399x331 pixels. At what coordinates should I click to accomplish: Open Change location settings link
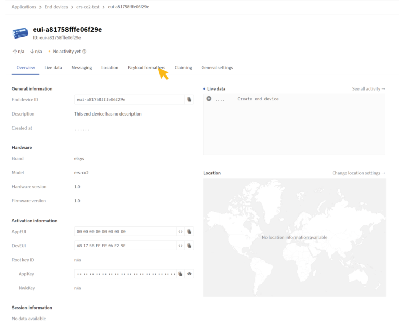click(x=358, y=173)
